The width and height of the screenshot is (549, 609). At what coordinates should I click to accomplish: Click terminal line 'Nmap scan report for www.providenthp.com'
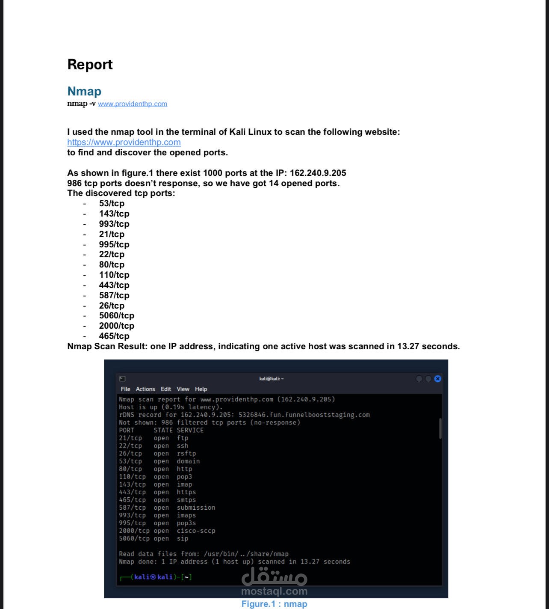(227, 399)
